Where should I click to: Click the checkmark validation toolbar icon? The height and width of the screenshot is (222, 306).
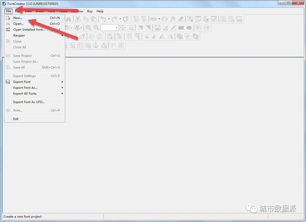click(x=214, y=19)
